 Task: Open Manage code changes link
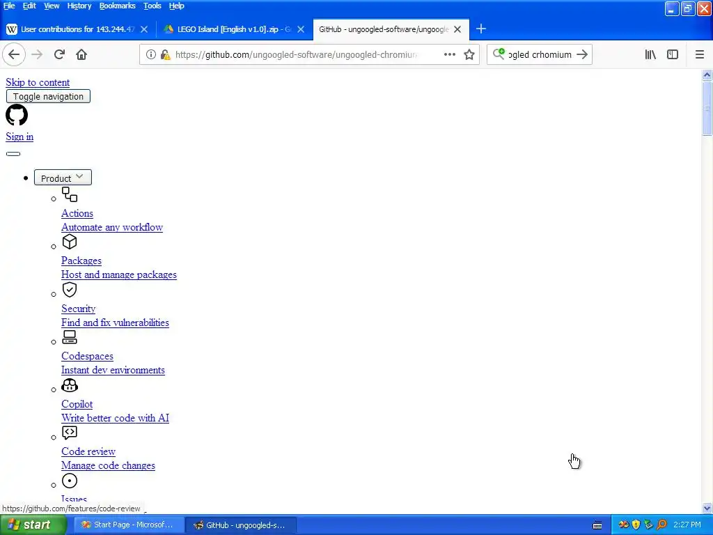click(108, 465)
